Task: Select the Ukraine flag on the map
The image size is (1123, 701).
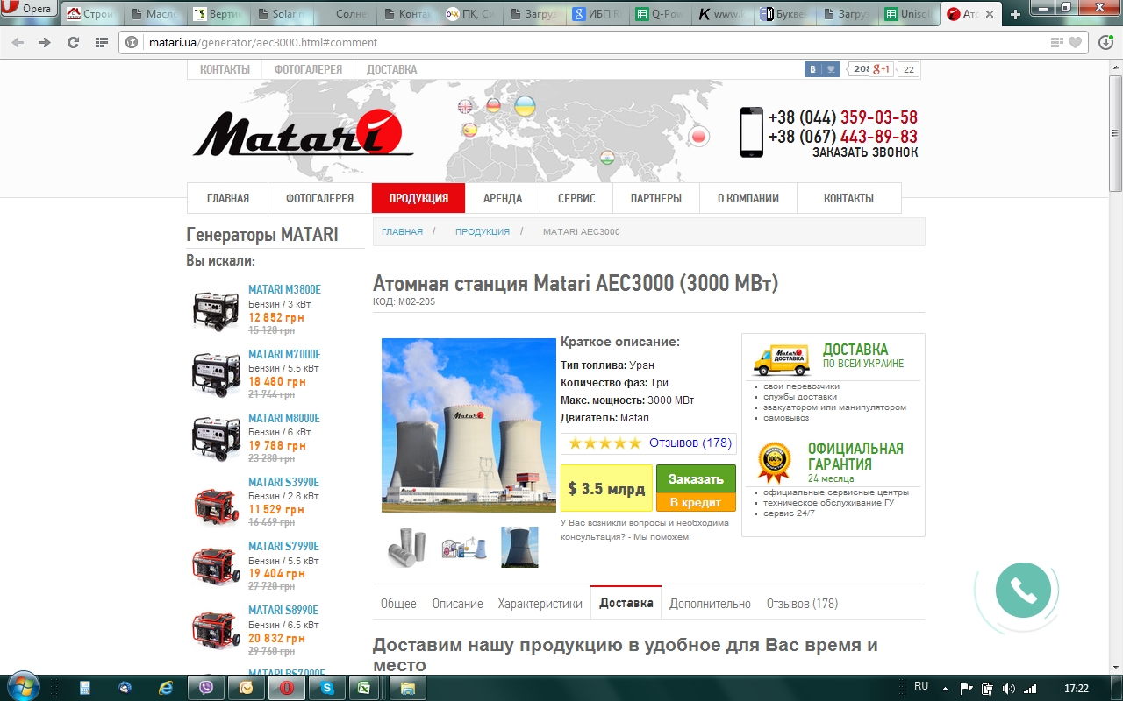Action: tap(525, 107)
